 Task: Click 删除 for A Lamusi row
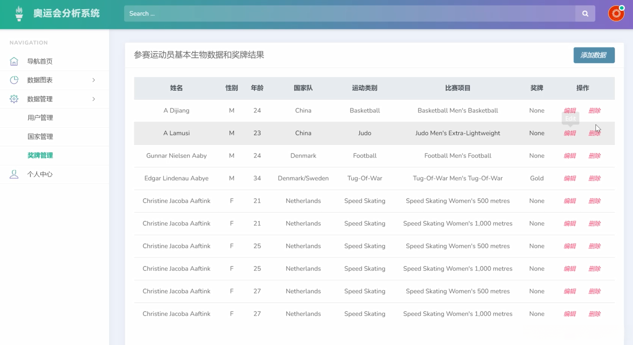[594, 133]
